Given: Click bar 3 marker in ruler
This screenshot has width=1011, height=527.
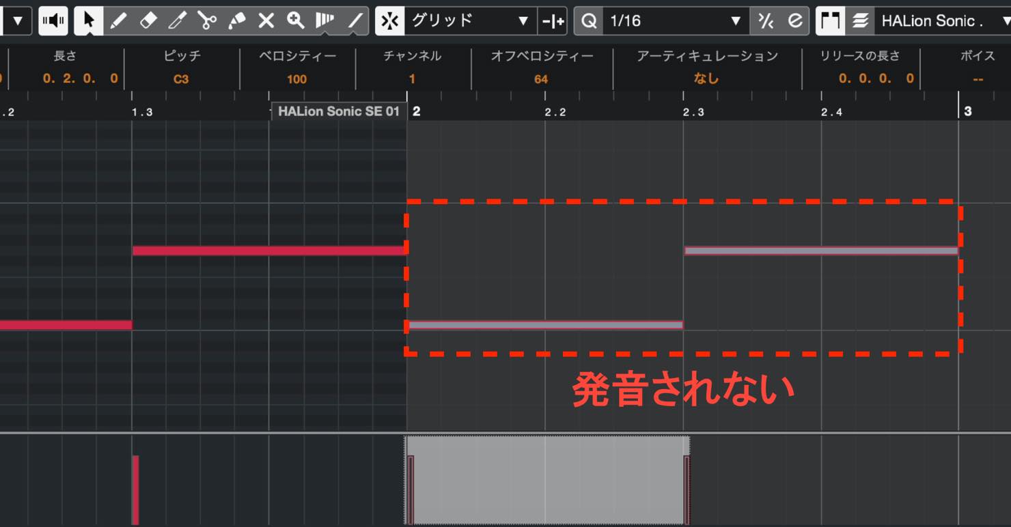Looking at the screenshot, I should 967,111.
